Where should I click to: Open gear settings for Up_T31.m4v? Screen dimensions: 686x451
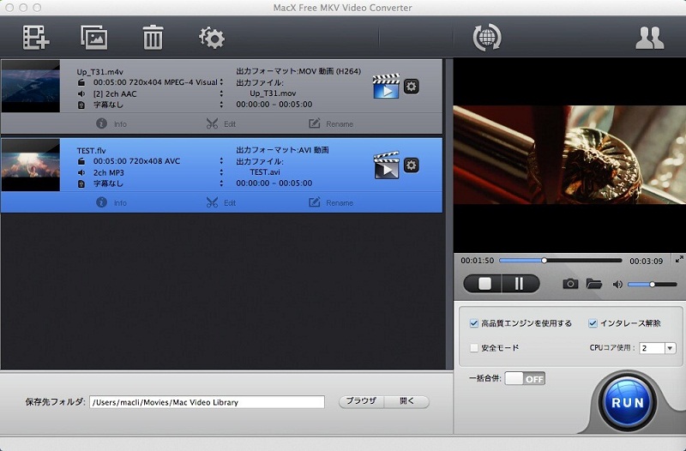click(x=411, y=87)
